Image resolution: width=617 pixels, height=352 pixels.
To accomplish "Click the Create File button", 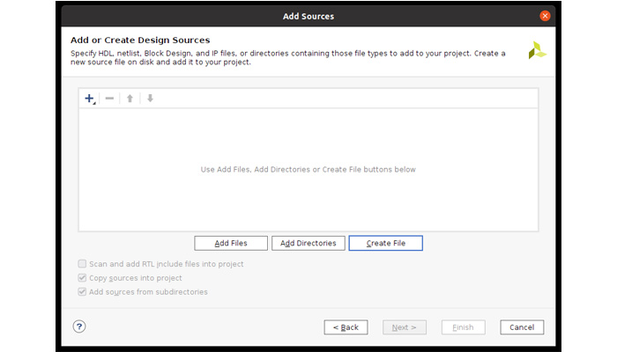I will click(386, 243).
